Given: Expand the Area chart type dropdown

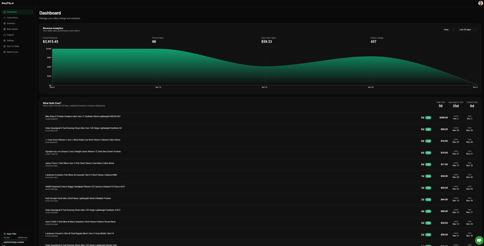Looking at the screenshot, I should [x=449, y=30].
